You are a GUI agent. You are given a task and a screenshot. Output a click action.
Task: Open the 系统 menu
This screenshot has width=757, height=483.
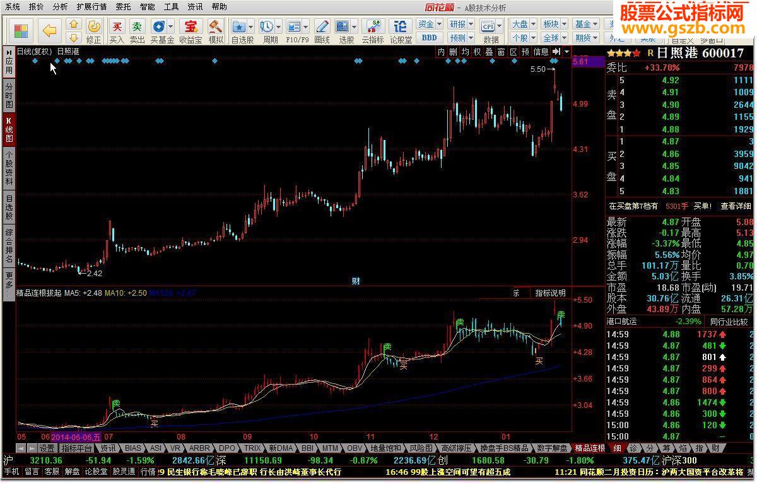[13, 6]
